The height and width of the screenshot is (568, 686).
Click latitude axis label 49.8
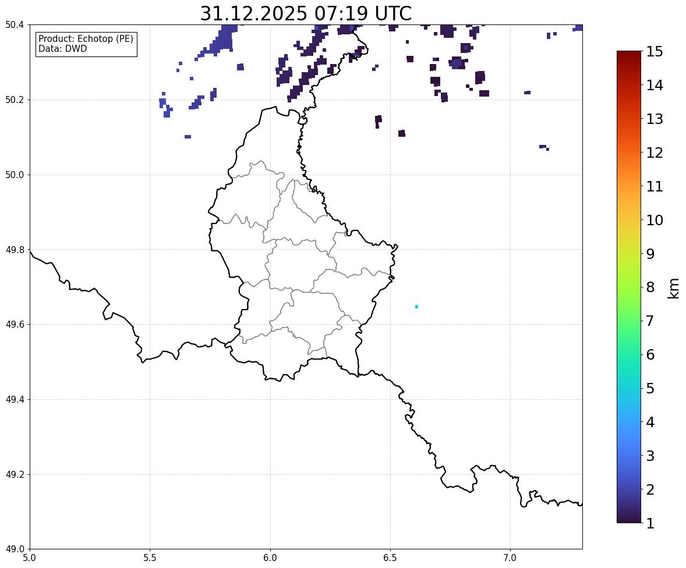click(x=14, y=250)
